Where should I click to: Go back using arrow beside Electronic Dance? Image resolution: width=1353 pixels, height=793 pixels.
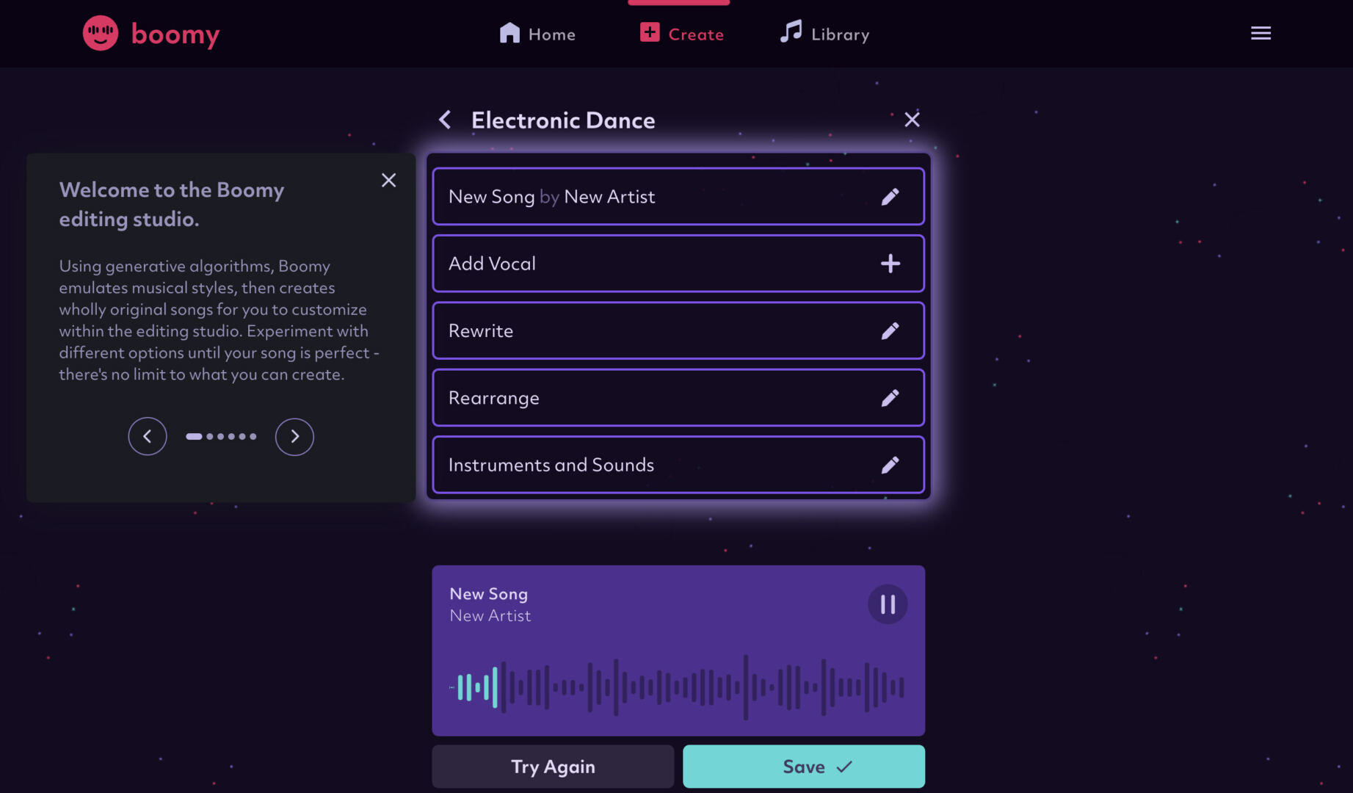(445, 120)
